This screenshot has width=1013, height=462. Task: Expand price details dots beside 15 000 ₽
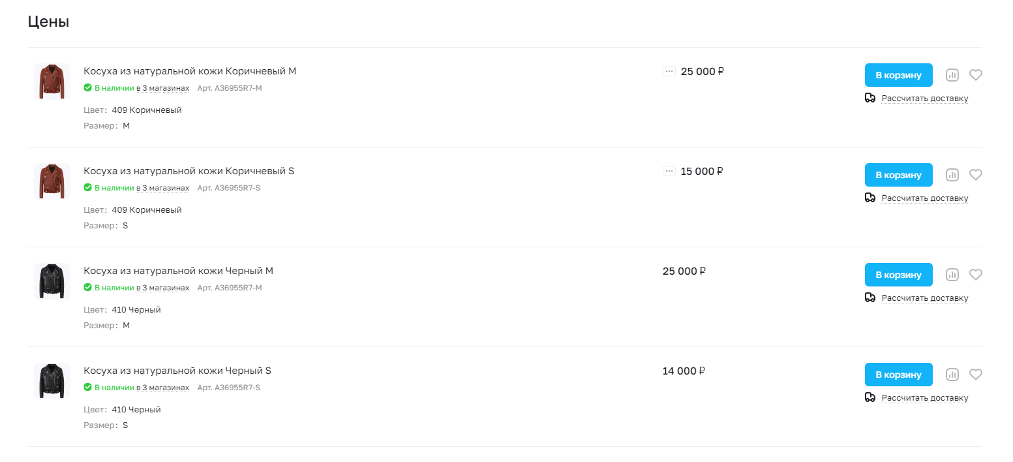[x=669, y=171]
